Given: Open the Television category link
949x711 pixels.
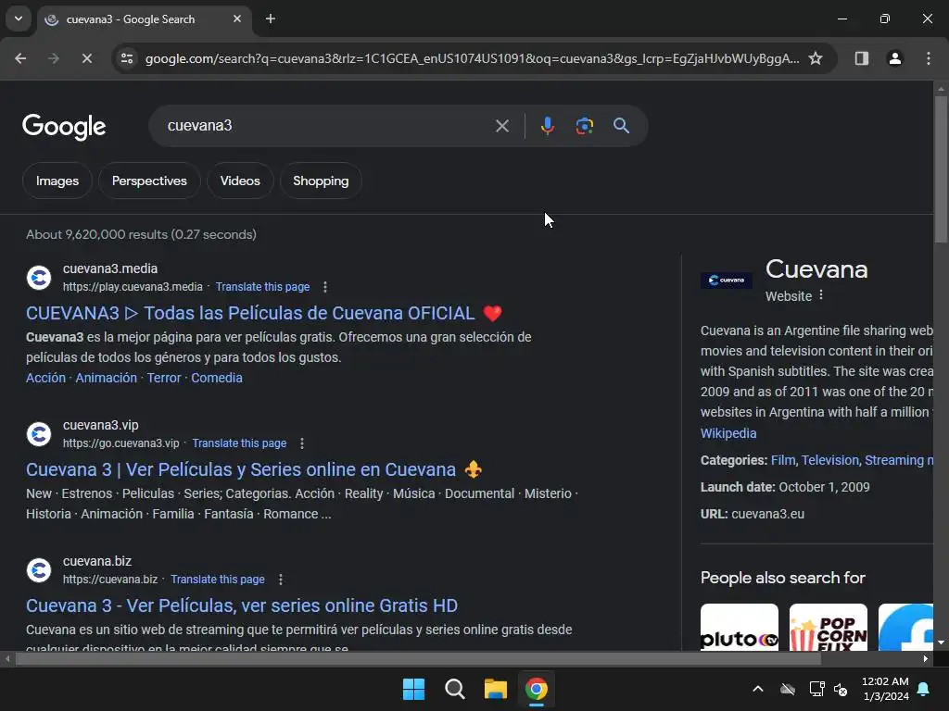Looking at the screenshot, I should pos(829,460).
